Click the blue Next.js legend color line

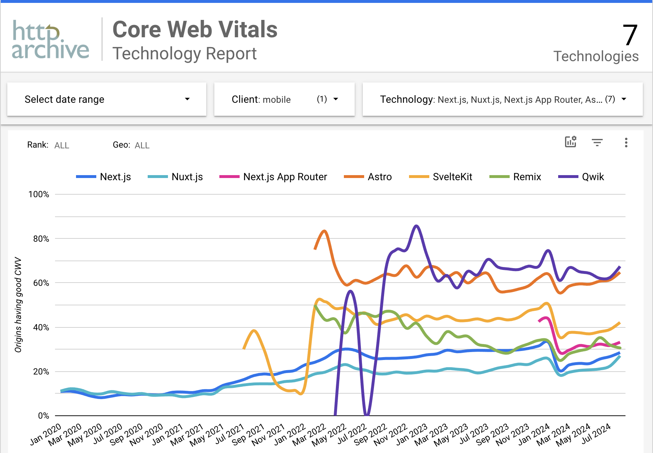(86, 177)
